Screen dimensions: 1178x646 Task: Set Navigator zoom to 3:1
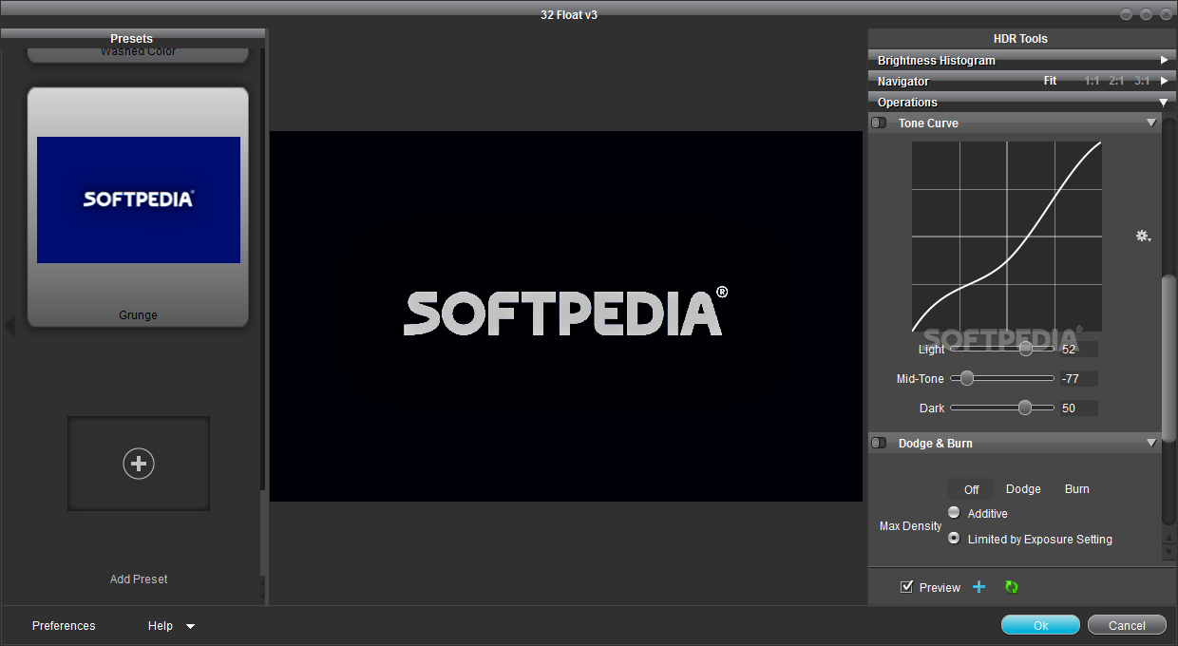click(x=1141, y=81)
